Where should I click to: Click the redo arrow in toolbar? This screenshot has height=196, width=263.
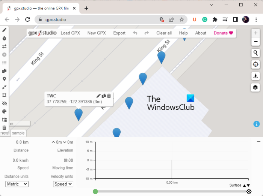(x=147, y=33)
